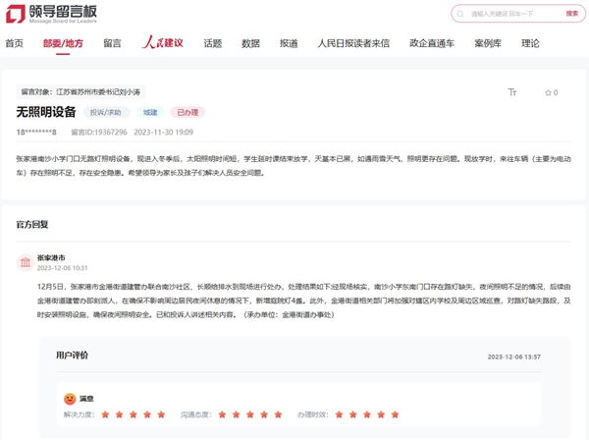
Task: Click the government building avatar icon
Action: coord(26,262)
